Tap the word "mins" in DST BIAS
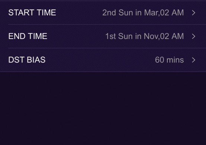Viewport: 206px width, 145px height. pos(175,60)
